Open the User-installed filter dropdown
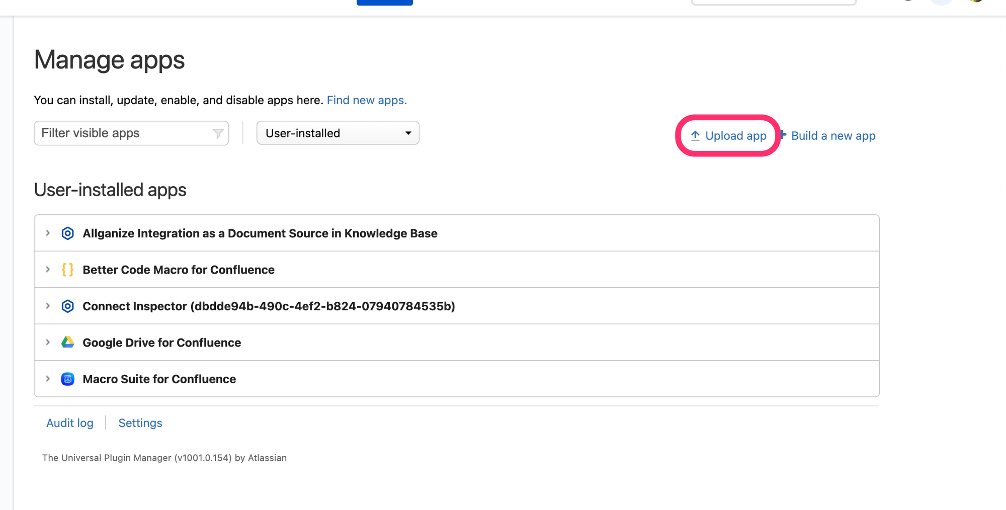This screenshot has height=510, width=1006. (338, 133)
